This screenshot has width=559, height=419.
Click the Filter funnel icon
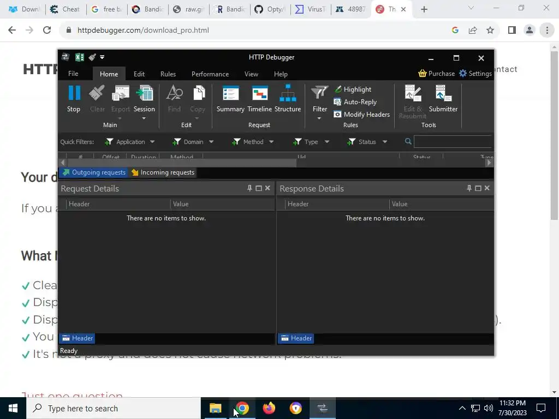(319, 93)
